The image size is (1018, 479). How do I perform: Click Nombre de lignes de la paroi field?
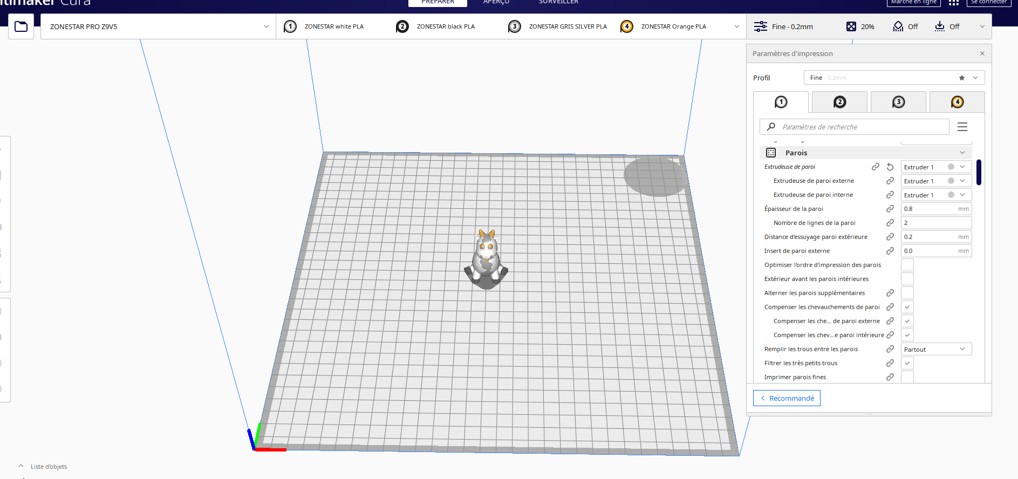pos(936,223)
